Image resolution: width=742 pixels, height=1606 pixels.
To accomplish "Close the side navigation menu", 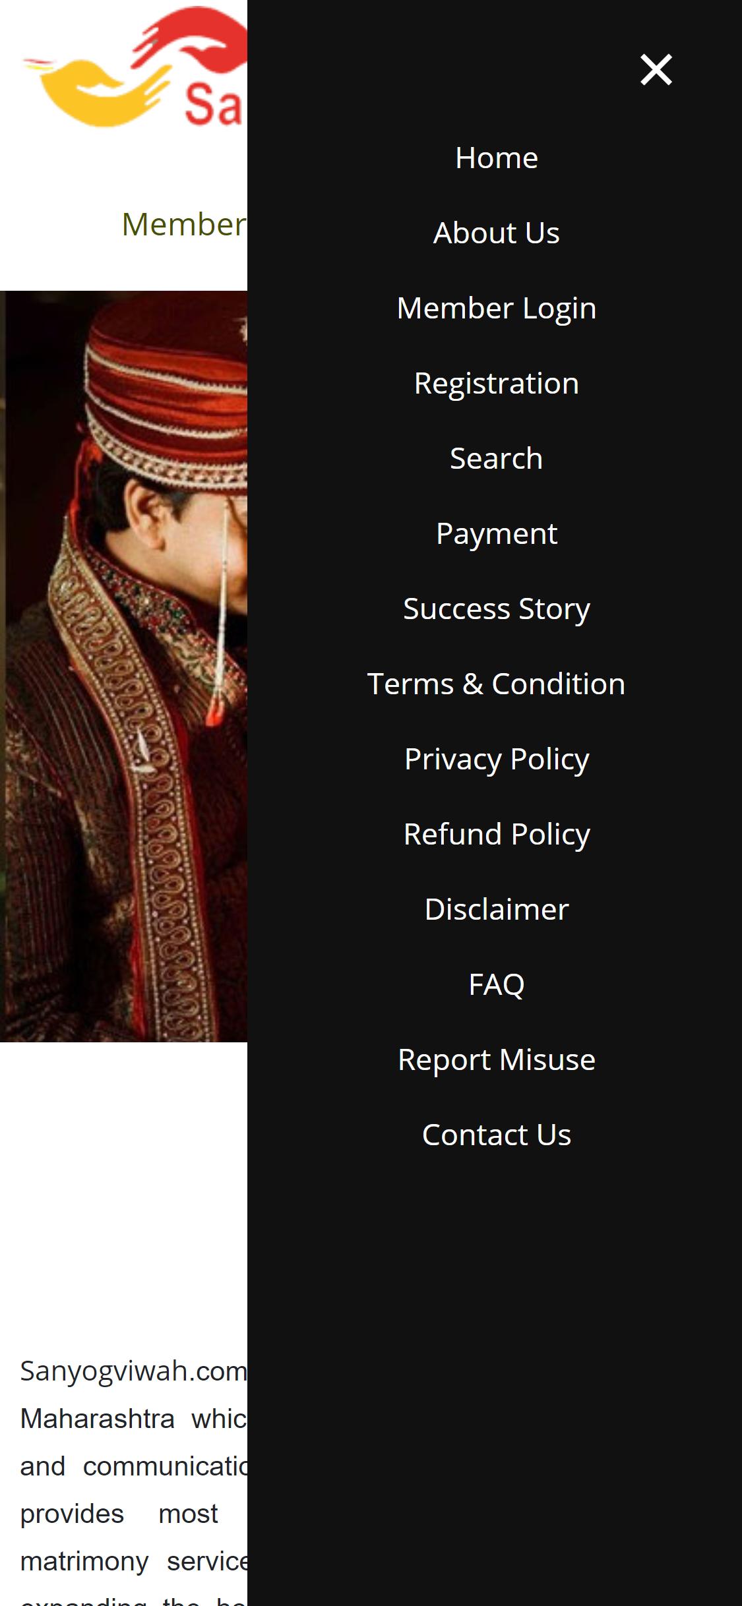I will click(x=656, y=70).
